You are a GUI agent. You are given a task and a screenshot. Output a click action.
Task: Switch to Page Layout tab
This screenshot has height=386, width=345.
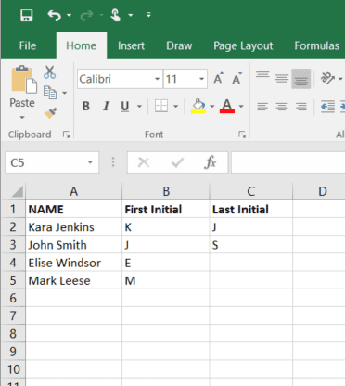[243, 46]
